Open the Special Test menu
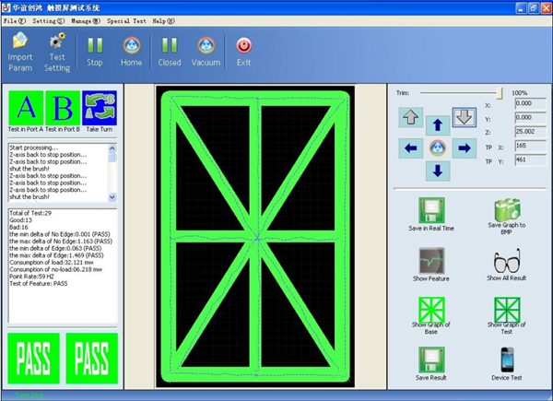This screenshot has height=401, width=553. click(x=125, y=19)
